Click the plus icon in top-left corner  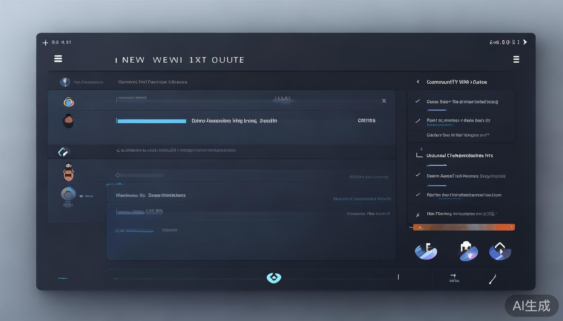pos(45,42)
